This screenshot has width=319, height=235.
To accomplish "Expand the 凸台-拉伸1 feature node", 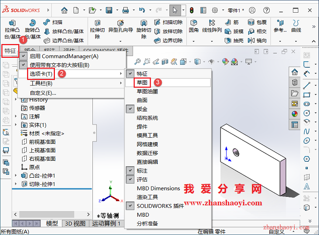I will coord(16,175).
